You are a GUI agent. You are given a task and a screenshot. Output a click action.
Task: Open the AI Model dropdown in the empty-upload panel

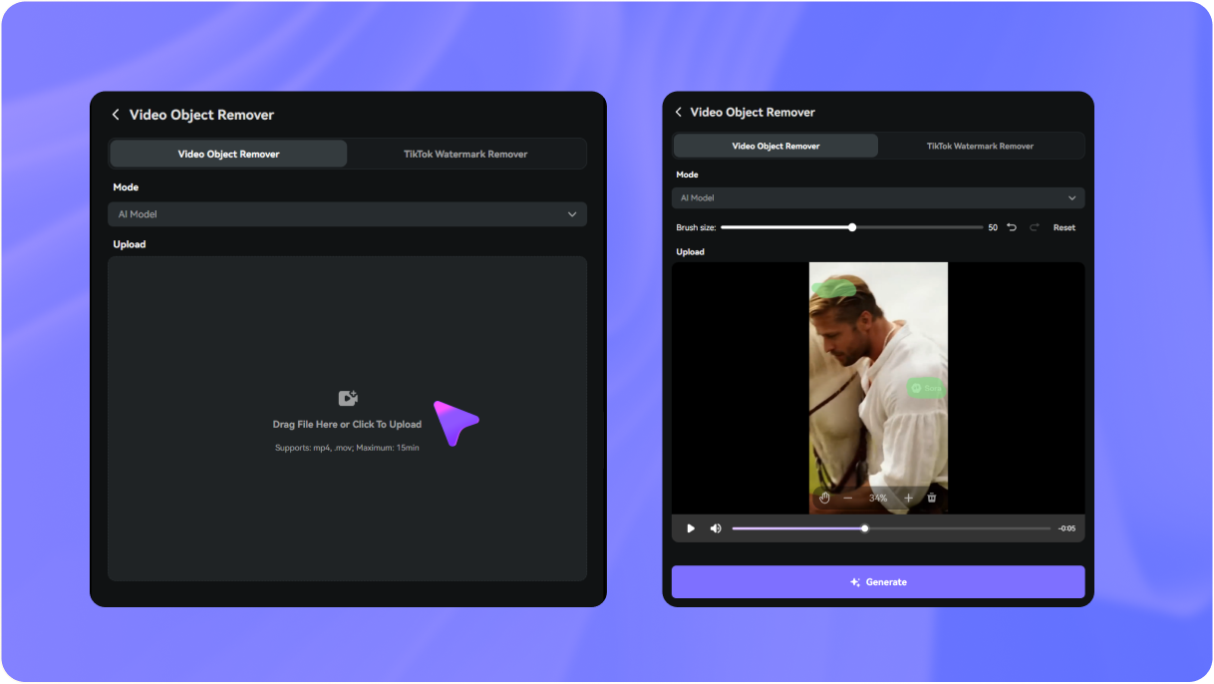coord(347,214)
